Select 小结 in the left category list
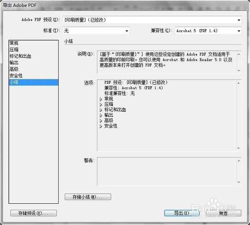The height and width of the screenshot is (225, 250). 14,82
